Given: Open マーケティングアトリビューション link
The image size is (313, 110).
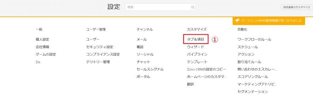Looking at the screenshot, I should pyautogui.click(x=257, y=84).
